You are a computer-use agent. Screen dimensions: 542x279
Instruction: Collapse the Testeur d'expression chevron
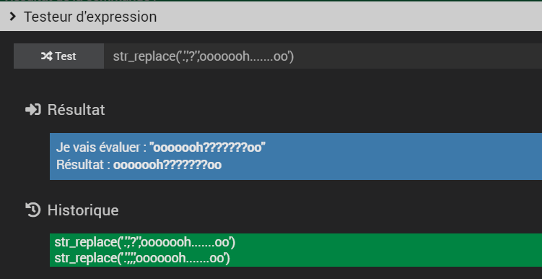(13, 17)
